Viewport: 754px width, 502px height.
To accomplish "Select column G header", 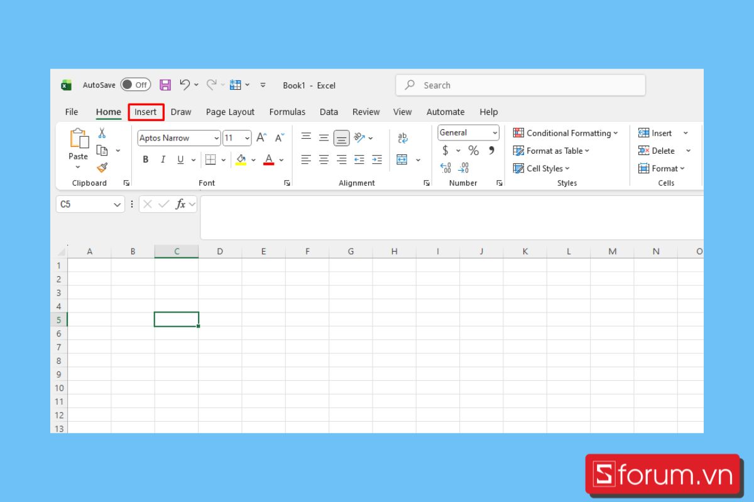I will (x=351, y=251).
